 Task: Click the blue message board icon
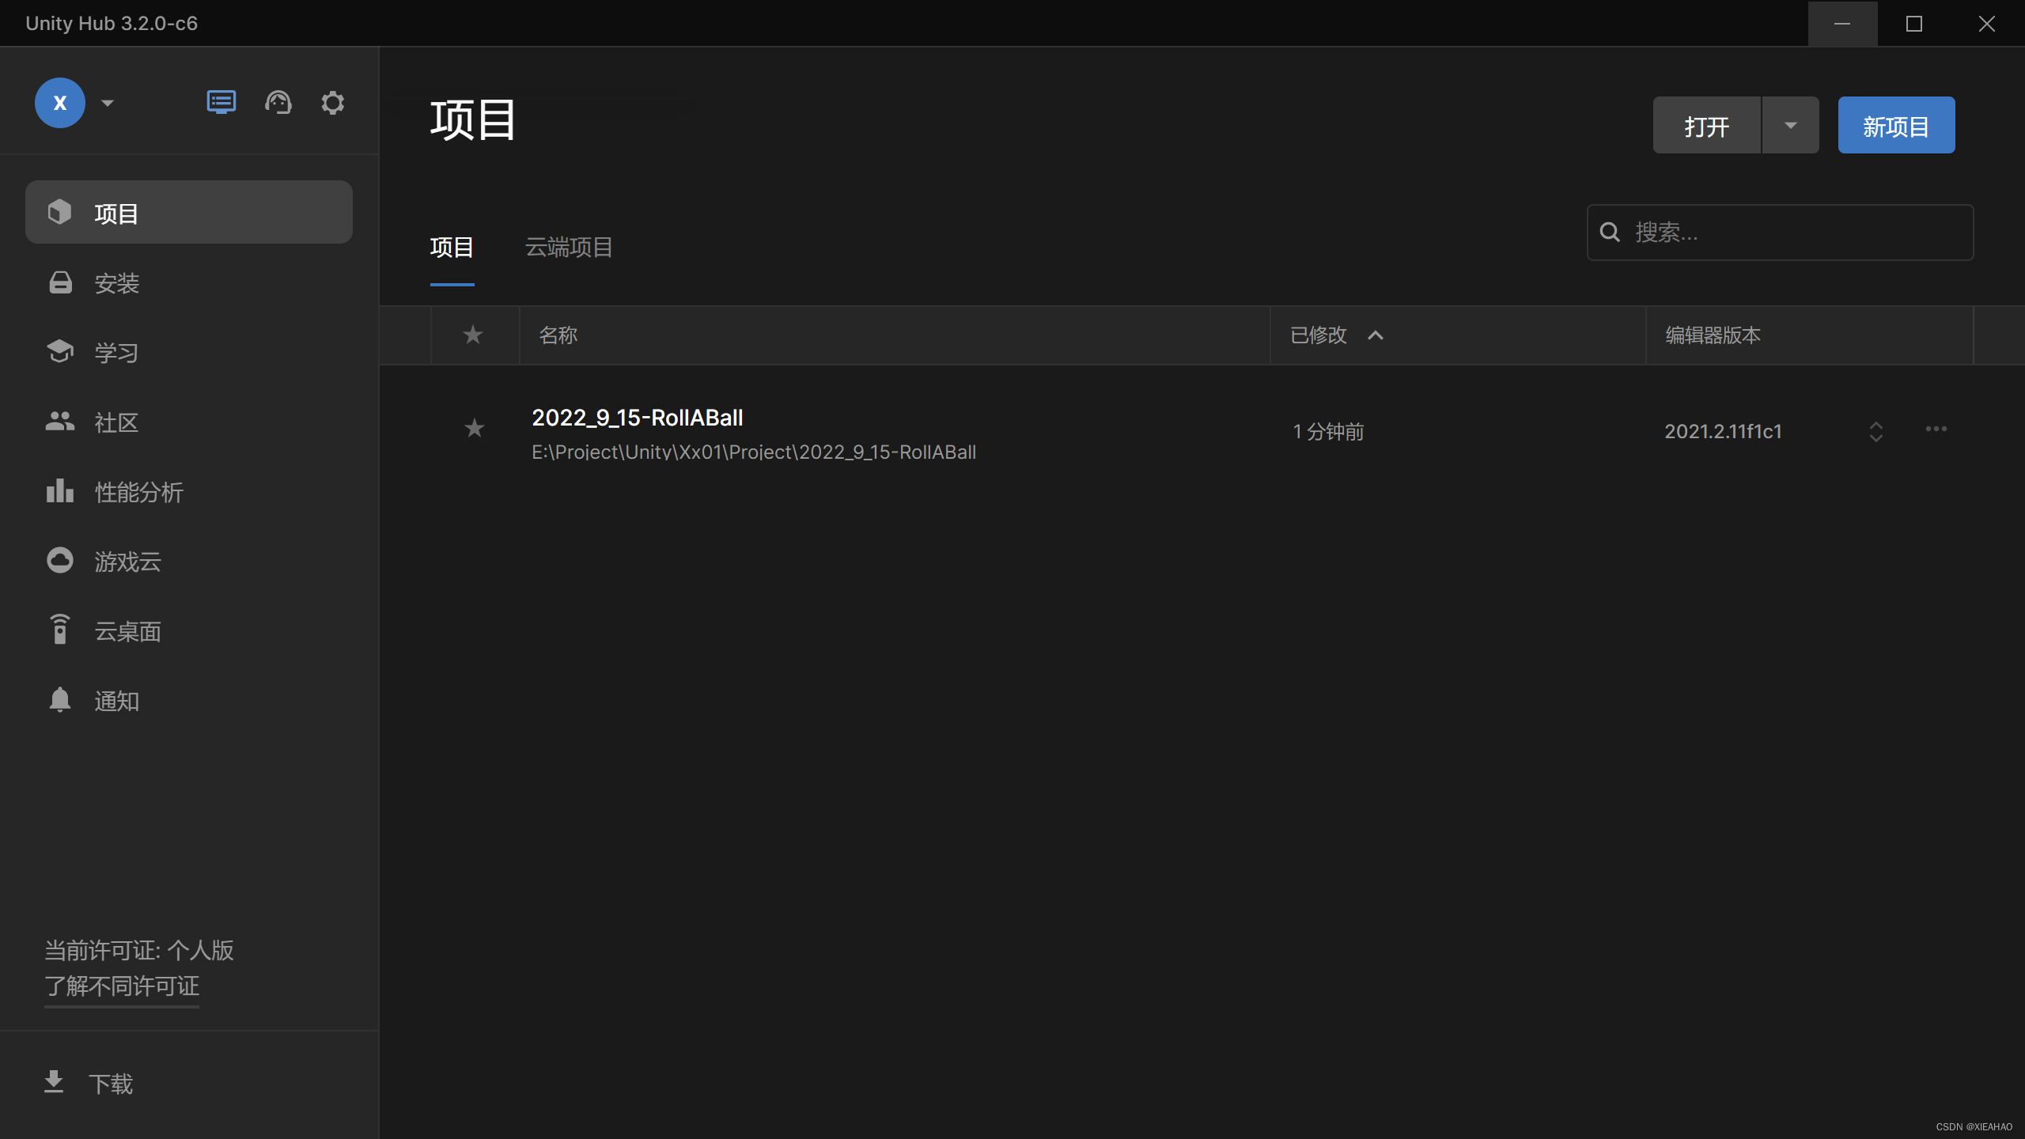coord(221,103)
